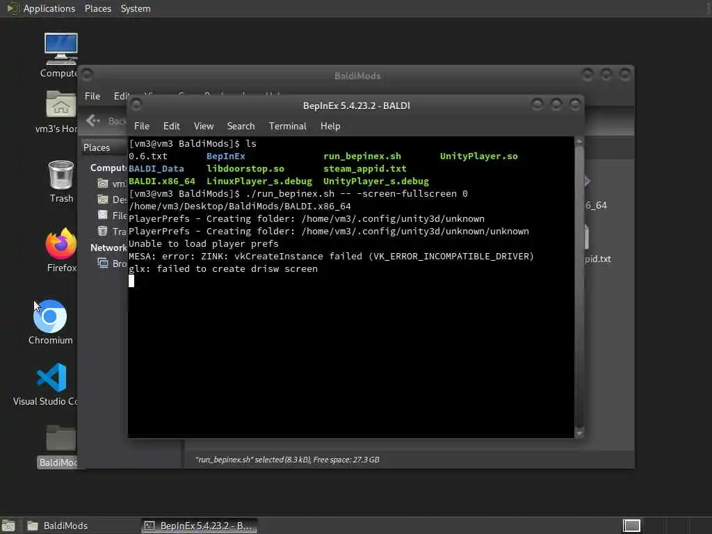Viewport: 712px width, 534px height.
Task: Open the terminal File menu
Action: (x=142, y=127)
